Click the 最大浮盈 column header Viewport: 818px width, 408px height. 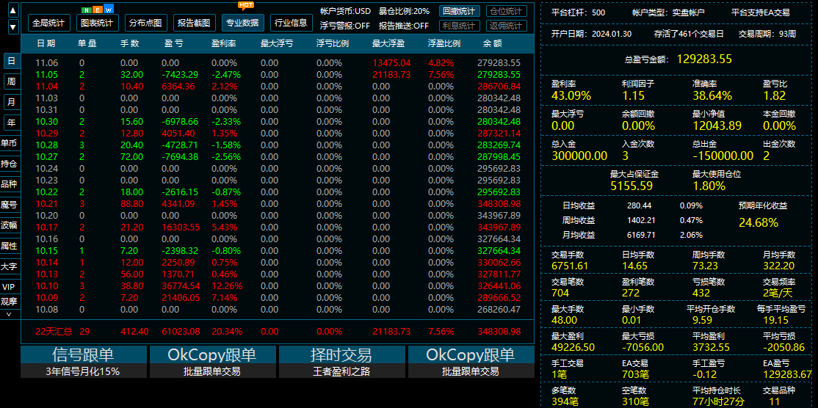(389, 44)
